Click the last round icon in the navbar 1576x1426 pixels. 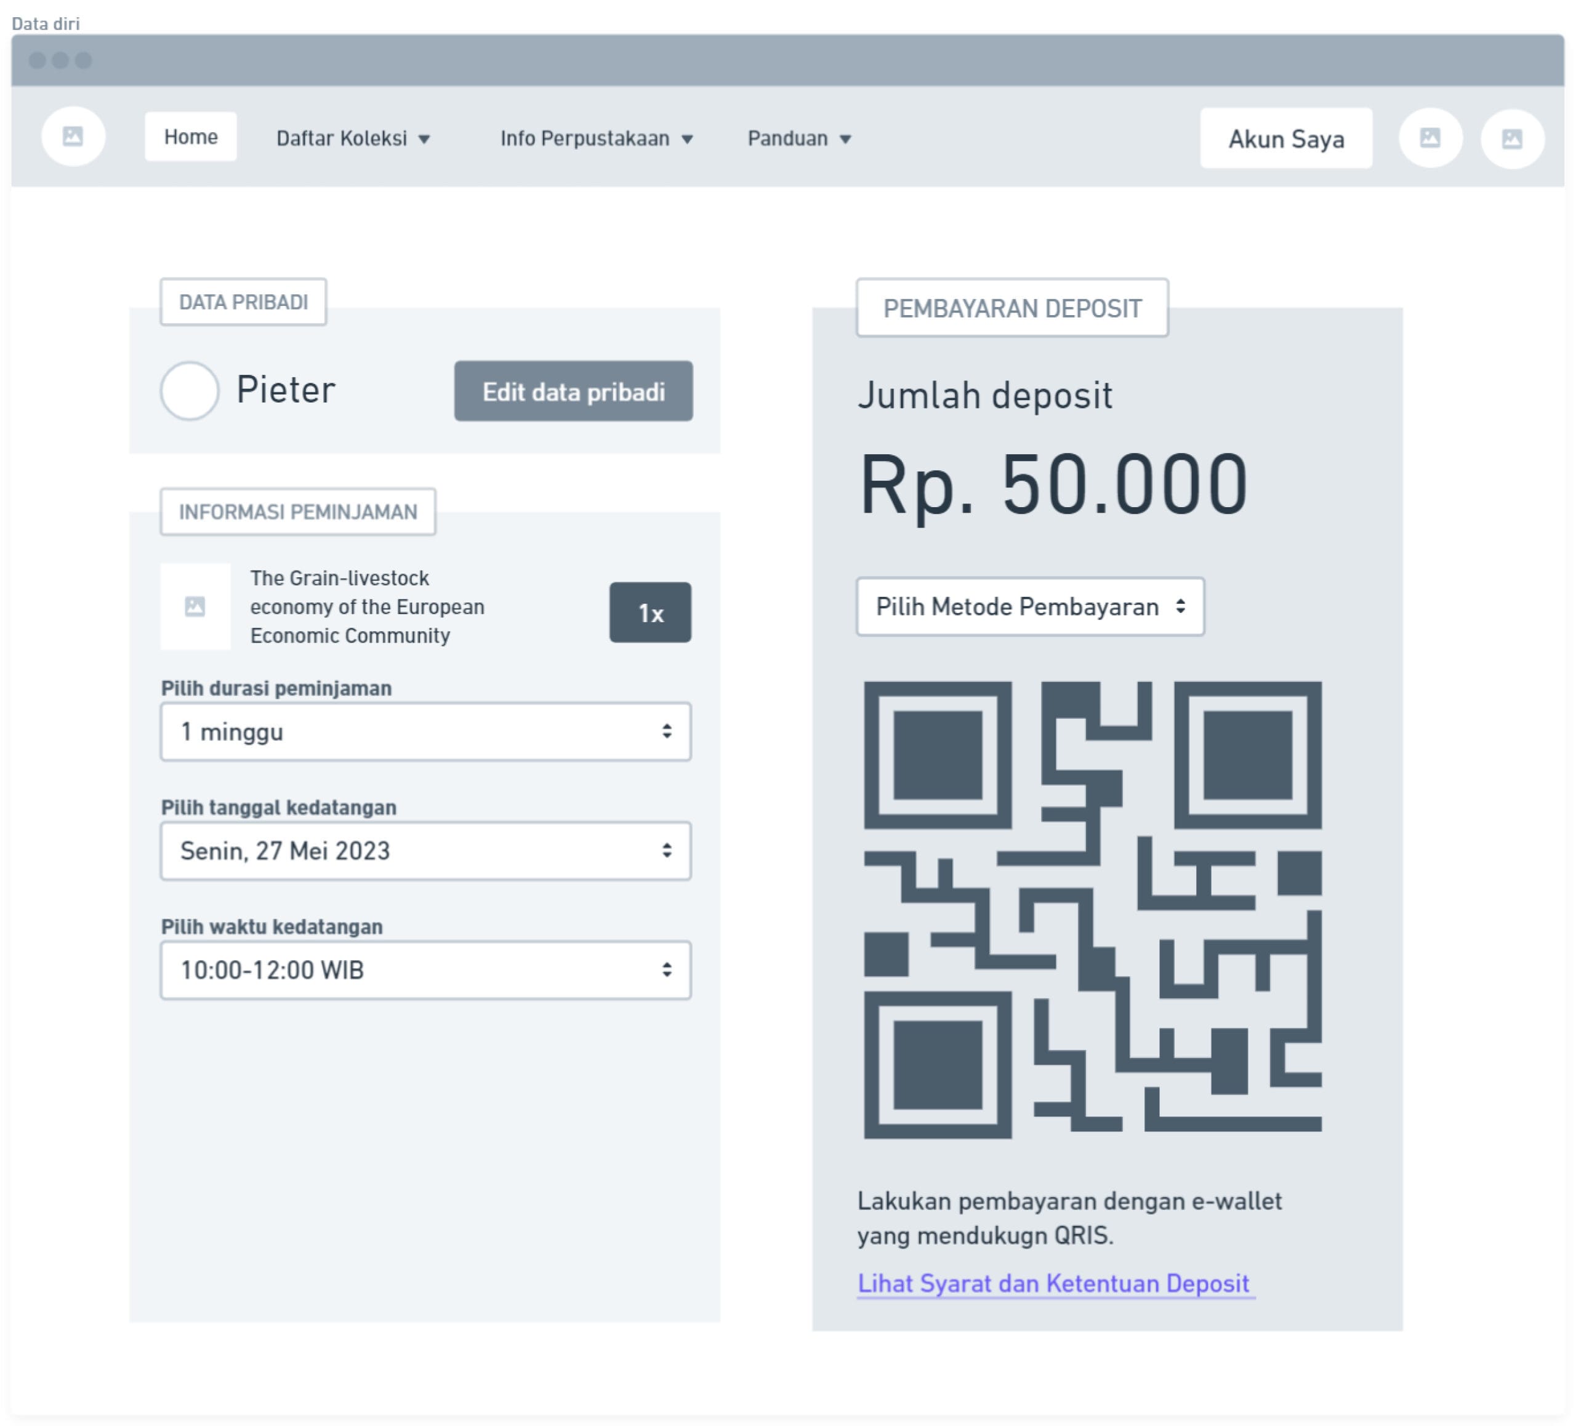point(1513,138)
